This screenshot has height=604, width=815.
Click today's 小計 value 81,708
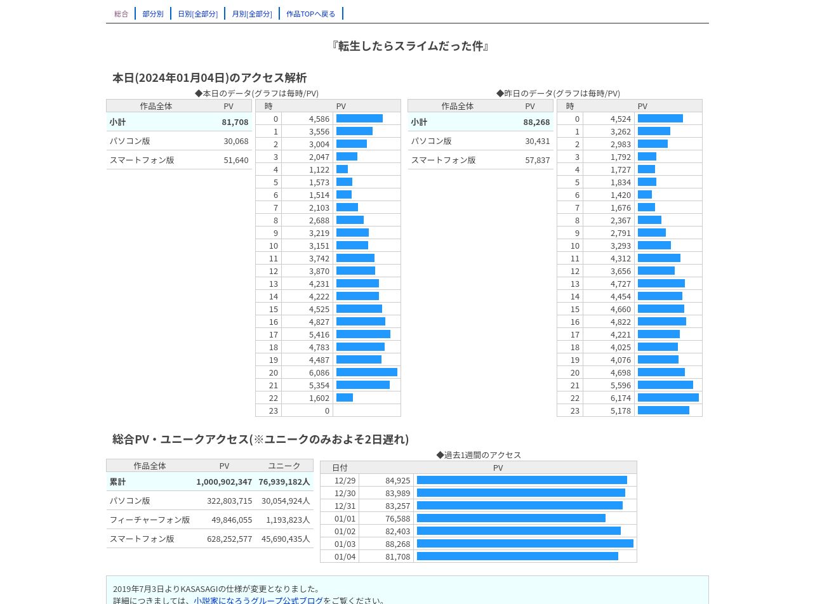tap(235, 122)
